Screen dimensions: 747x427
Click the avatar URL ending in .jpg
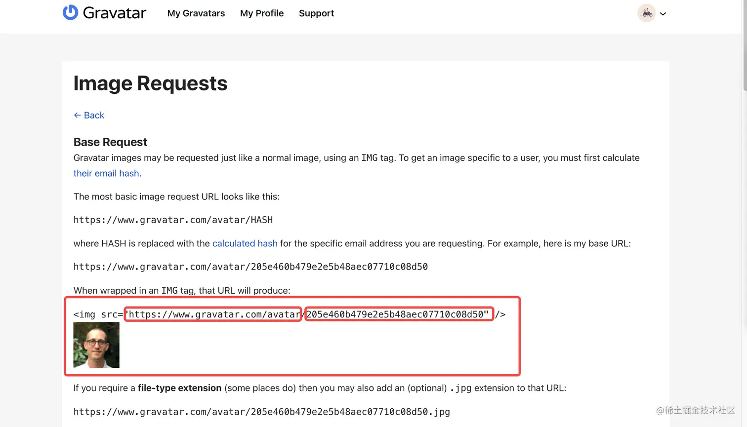pyautogui.click(x=261, y=412)
